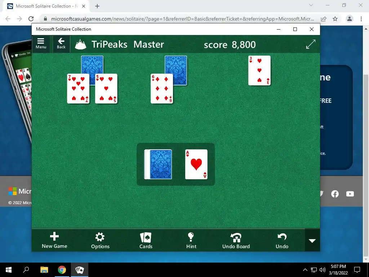The image size is (369, 277).
Task: Open the tab search chevron
Action: click(311, 5)
